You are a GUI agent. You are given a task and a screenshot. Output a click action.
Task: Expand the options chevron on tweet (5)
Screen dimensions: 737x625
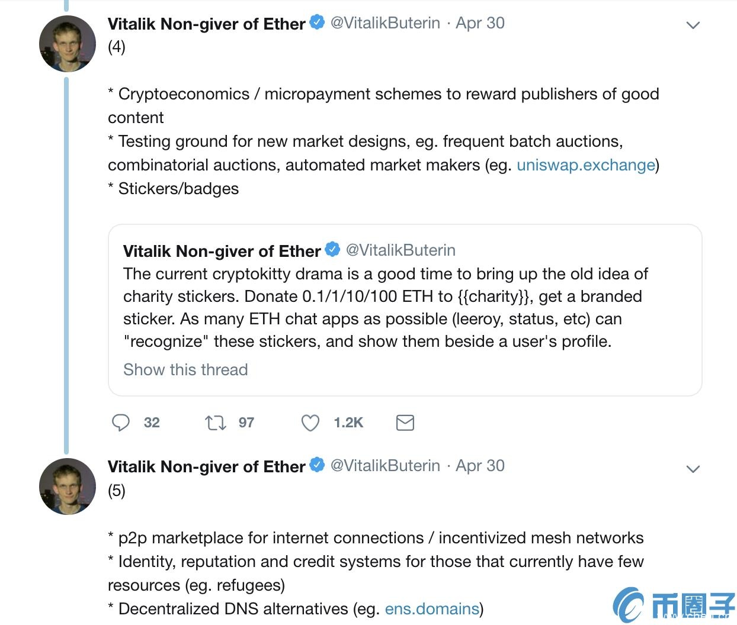693,469
